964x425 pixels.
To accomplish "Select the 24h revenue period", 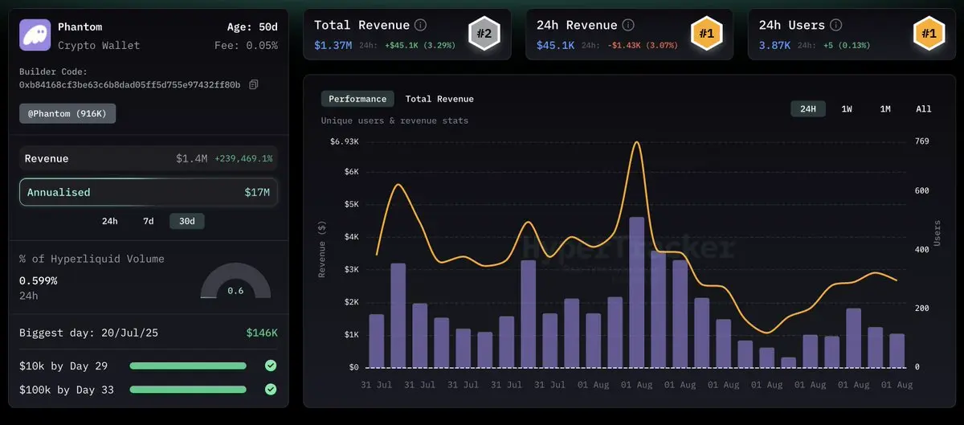I will [109, 221].
